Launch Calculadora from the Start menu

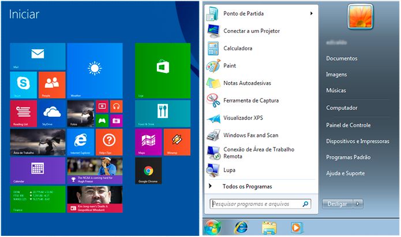(261, 49)
